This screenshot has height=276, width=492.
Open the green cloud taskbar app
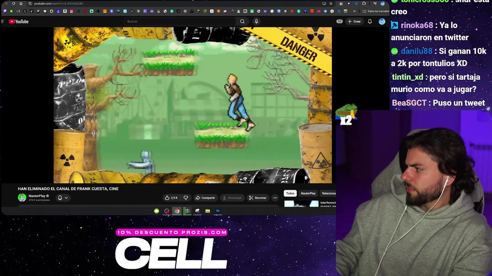point(156,211)
